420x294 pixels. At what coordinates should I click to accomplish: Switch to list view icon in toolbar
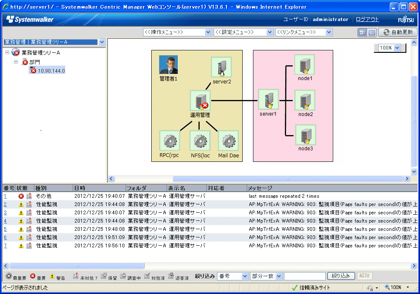(x=372, y=32)
